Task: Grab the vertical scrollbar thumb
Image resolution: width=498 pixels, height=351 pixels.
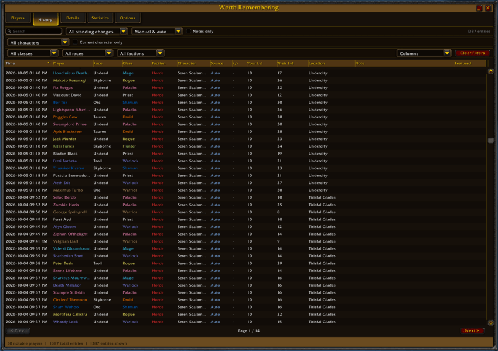Action: [x=491, y=140]
